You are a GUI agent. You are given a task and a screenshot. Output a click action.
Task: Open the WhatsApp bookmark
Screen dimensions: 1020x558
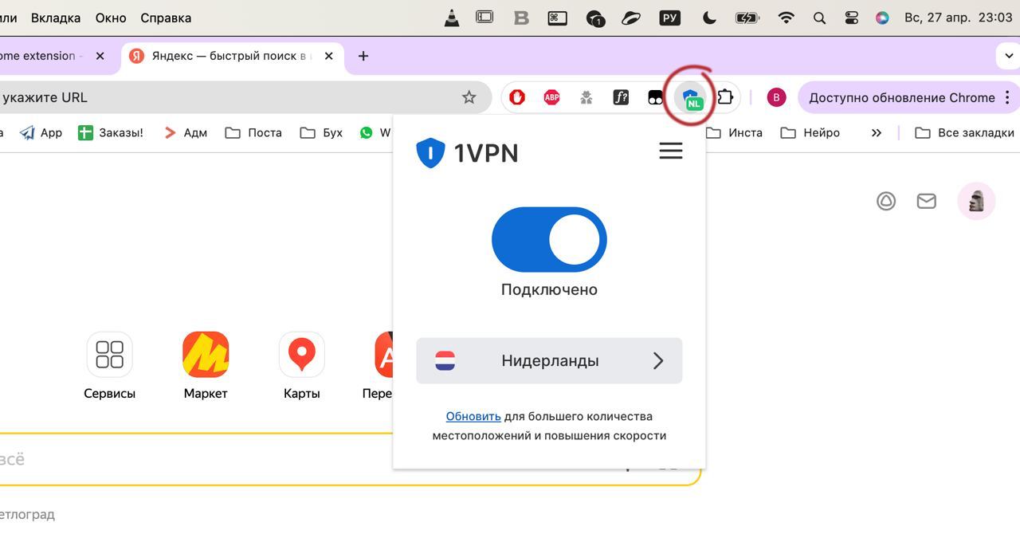click(x=375, y=132)
